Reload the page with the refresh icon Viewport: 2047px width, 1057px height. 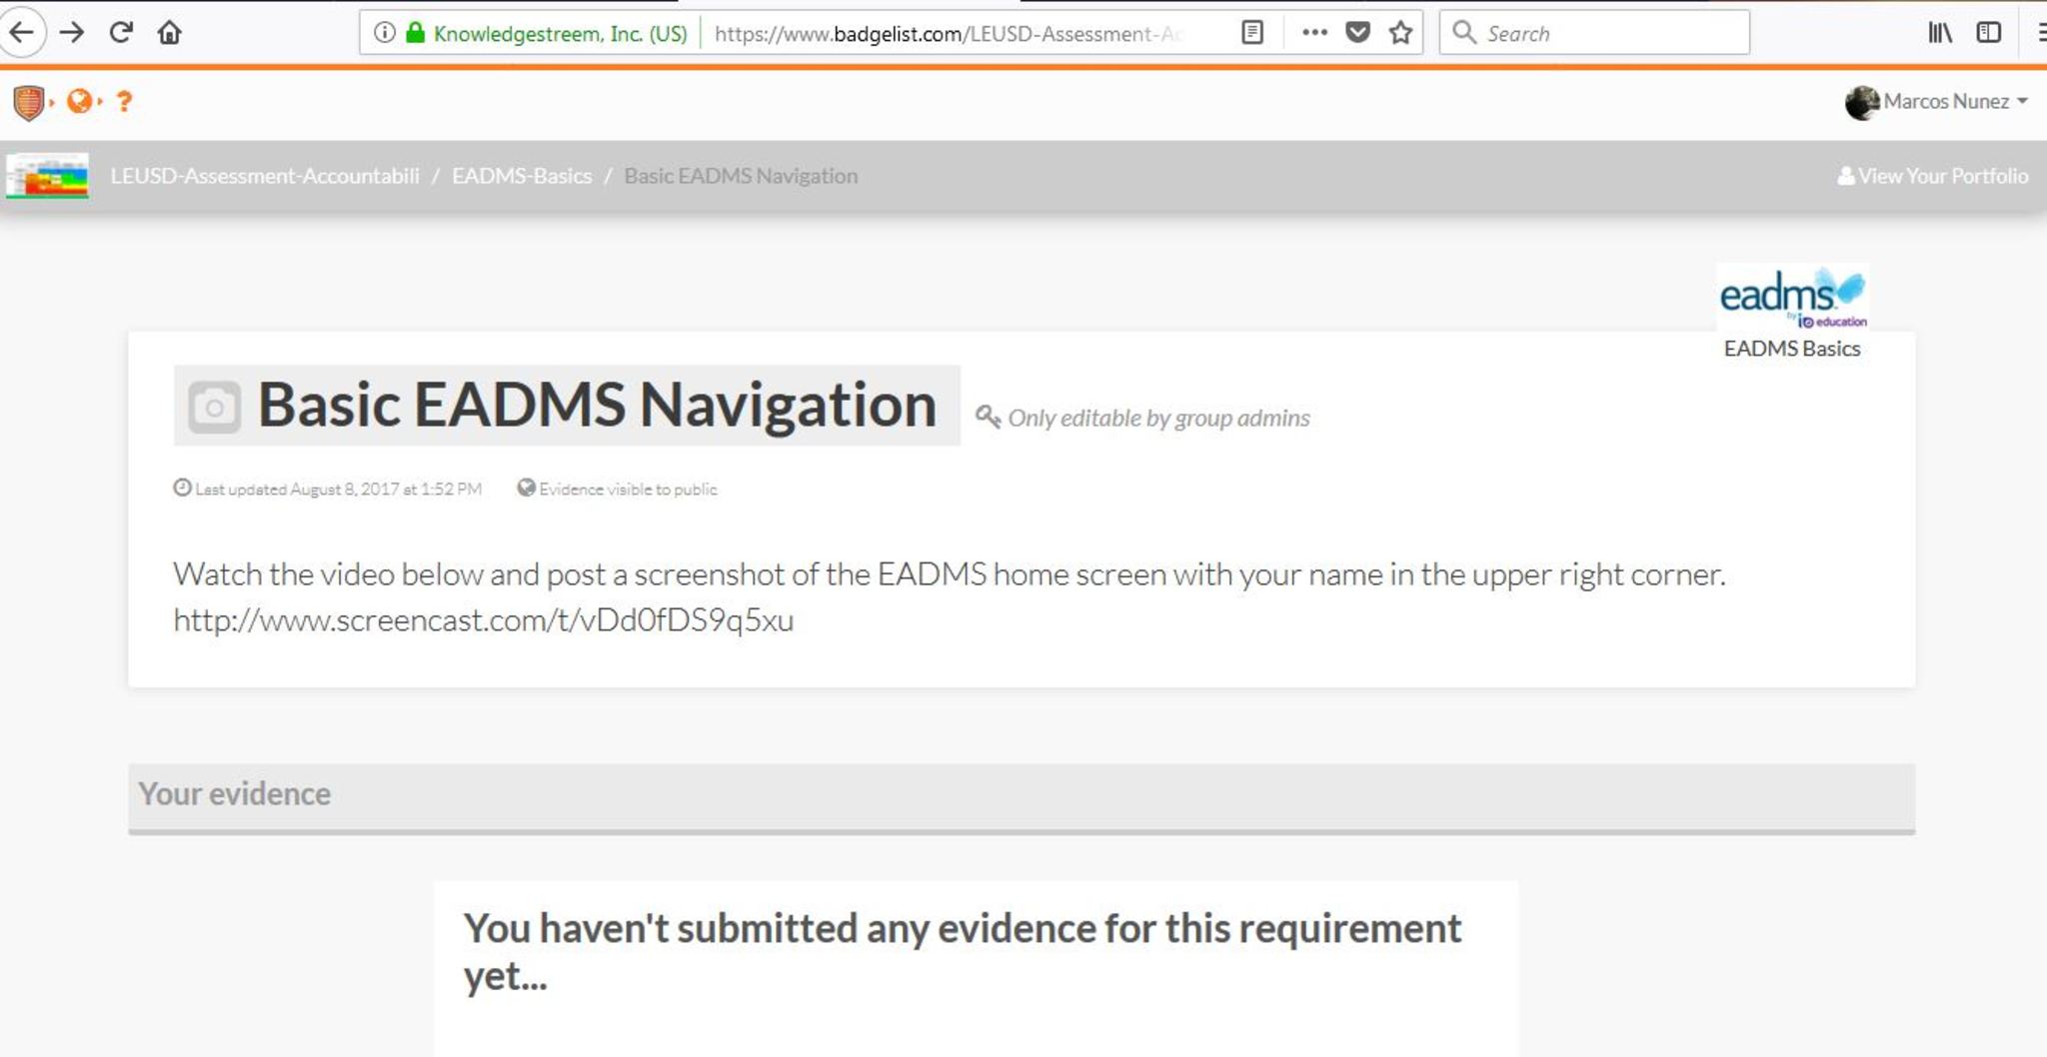point(121,33)
